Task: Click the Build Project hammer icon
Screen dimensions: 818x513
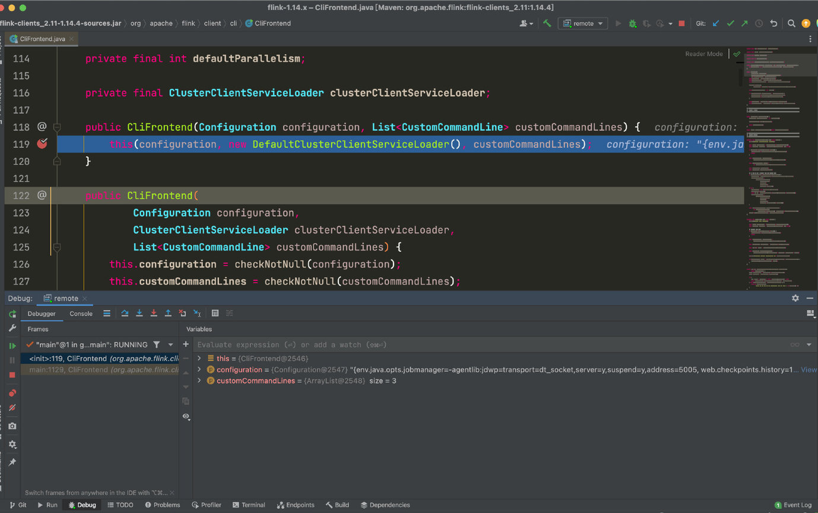Action: pos(547,23)
